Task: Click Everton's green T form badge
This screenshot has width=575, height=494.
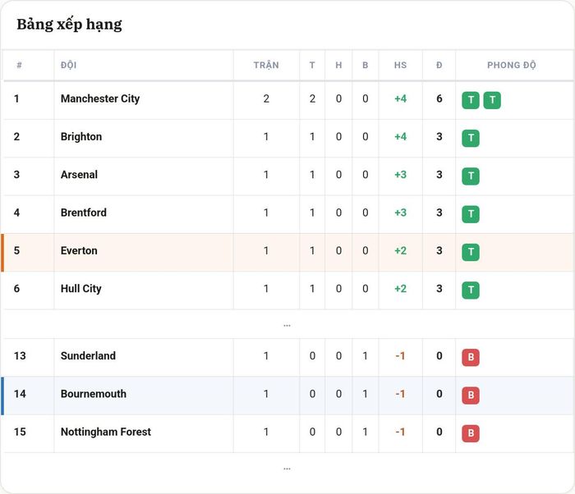Action: tap(471, 252)
